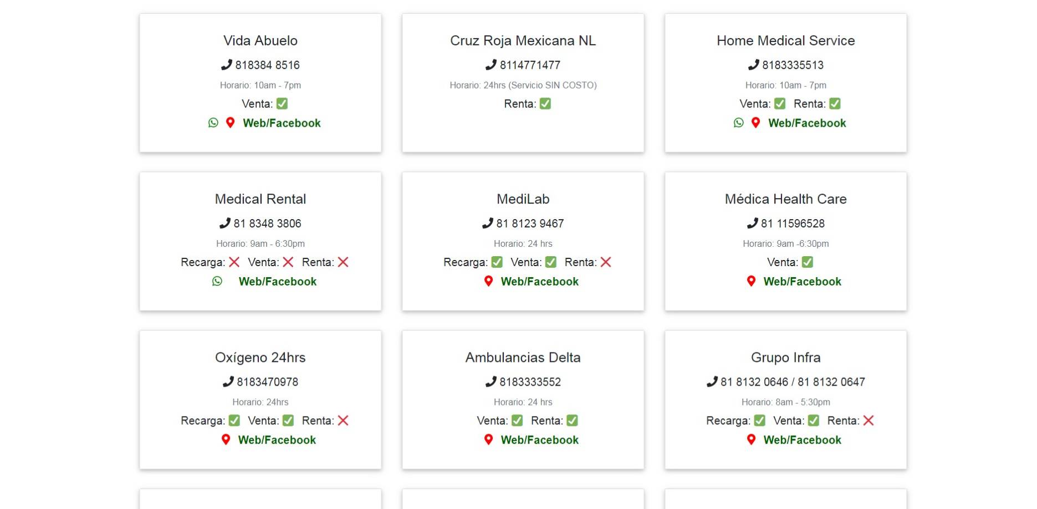Show Home Medical Service map pin
The image size is (1037, 509).
point(756,123)
